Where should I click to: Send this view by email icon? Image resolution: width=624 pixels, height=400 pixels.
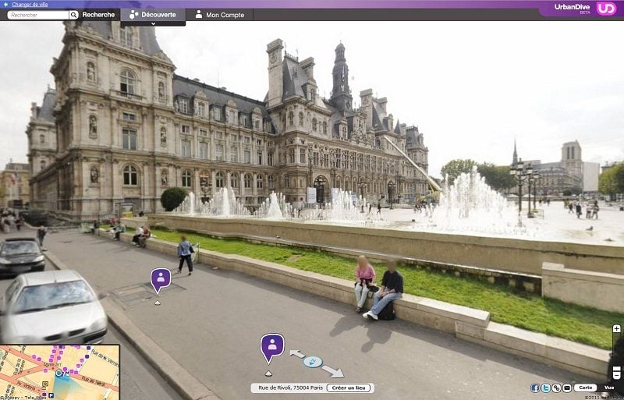click(x=567, y=388)
